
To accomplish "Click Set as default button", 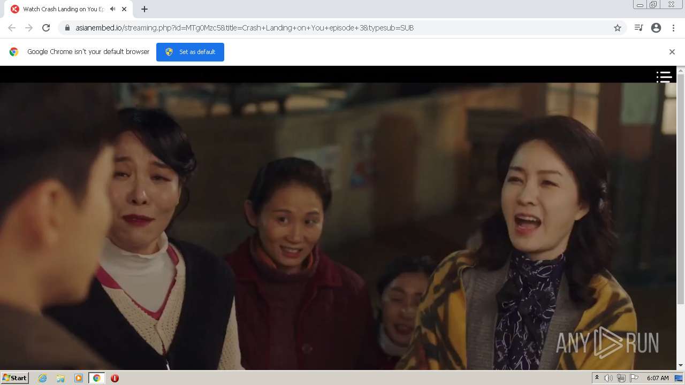I will (190, 52).
